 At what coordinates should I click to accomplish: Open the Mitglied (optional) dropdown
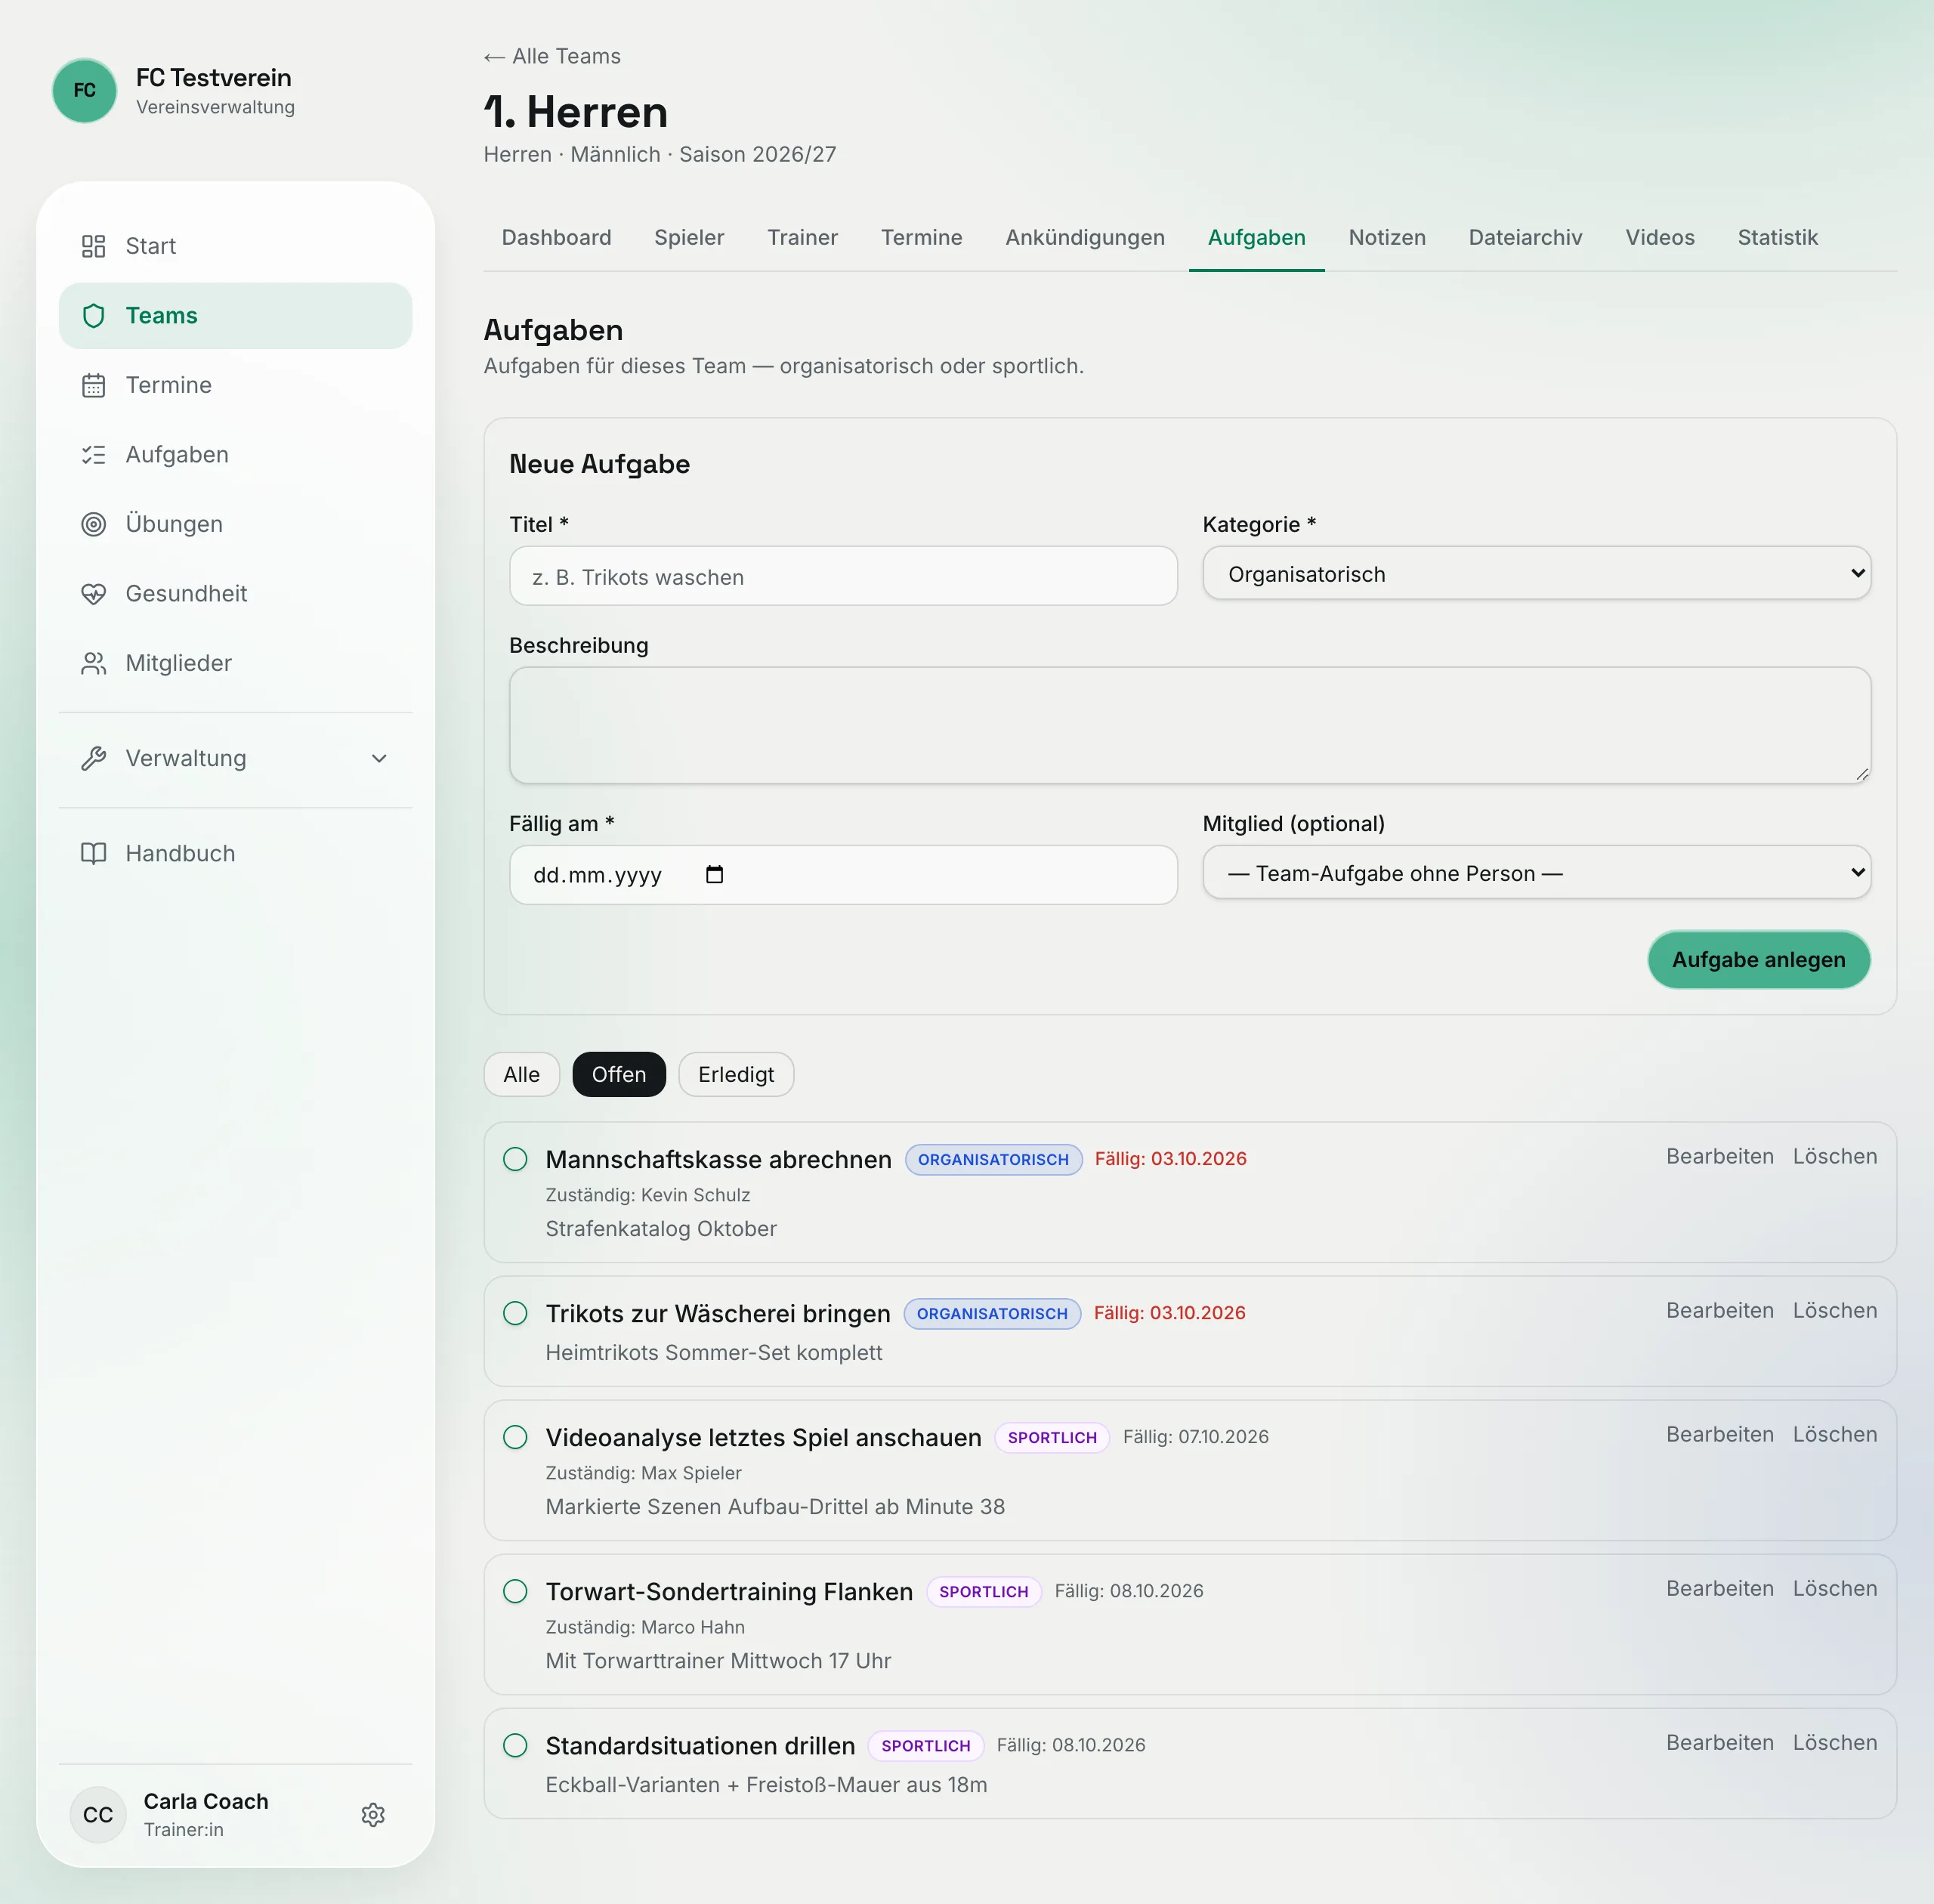pos(1536,873)
